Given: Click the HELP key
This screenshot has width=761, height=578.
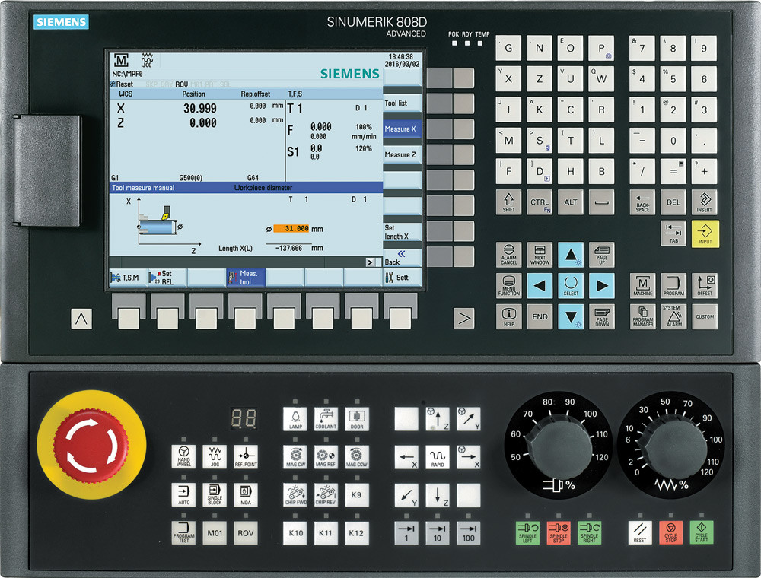Looking at the screenshot, I should [508, 316].
